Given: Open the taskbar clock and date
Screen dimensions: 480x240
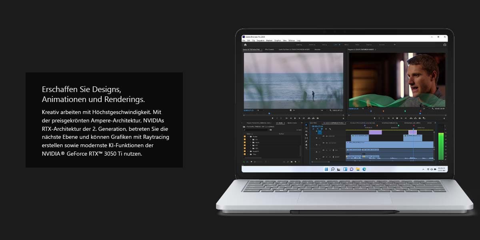Looking at the screenshot, I should [x=441, y=170].
